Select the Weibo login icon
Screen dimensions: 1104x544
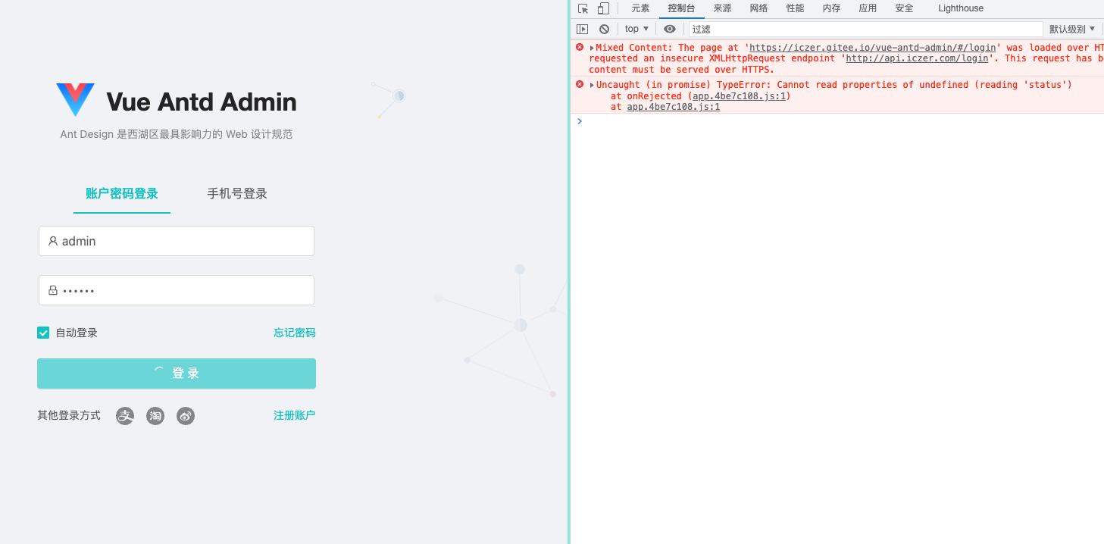[x=186, y=415]
